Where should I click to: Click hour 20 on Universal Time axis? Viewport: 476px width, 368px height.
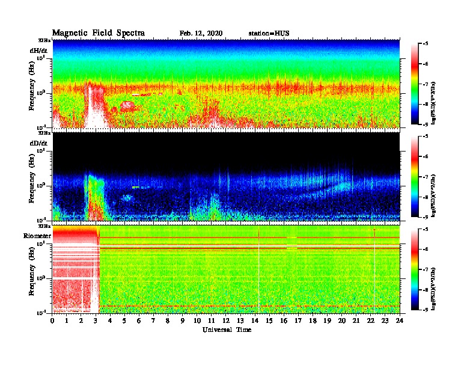342,321
